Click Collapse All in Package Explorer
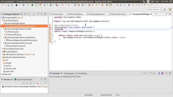Image resolution: width=173 pixels, height=97 pixels. click(x=25, y=14)
